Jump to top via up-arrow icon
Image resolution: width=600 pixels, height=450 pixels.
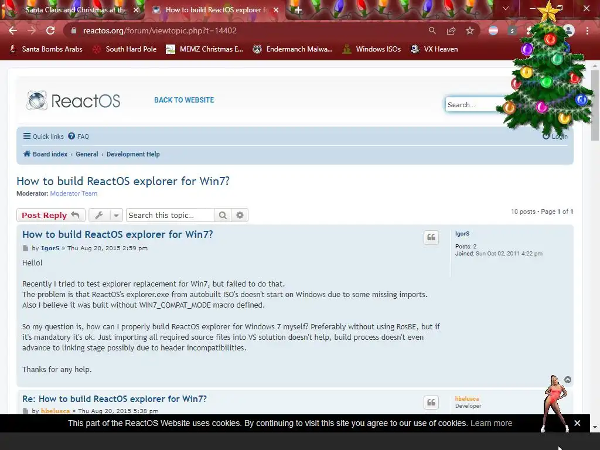(568, 380)
